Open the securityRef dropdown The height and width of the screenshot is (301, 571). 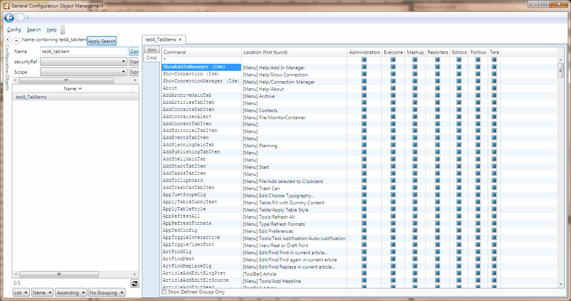(x=84, y=61)
